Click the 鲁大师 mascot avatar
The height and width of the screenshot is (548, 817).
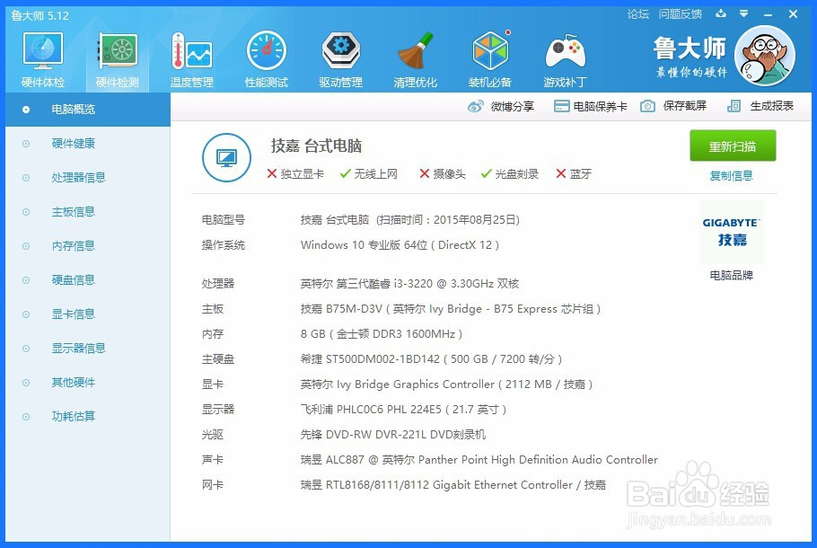(x=765, y=56)
